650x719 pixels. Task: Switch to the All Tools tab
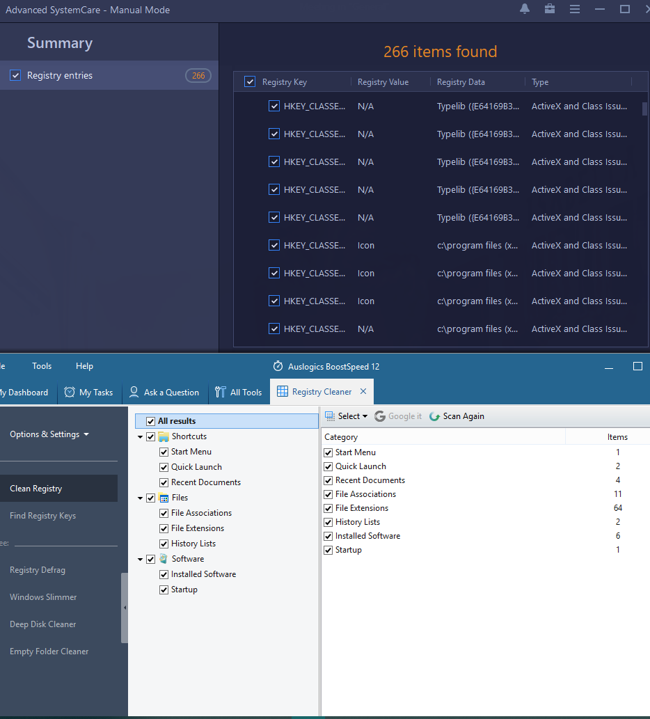[x=239, y=392]
